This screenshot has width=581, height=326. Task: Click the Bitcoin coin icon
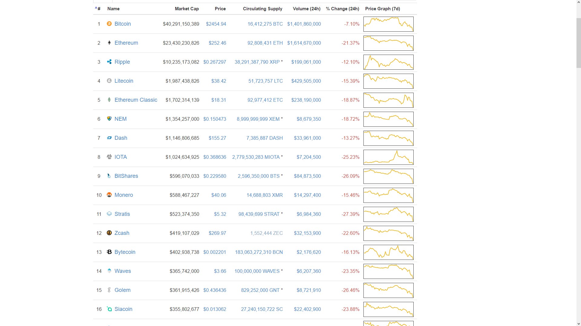pyautogui.click(x=109, y=24)
